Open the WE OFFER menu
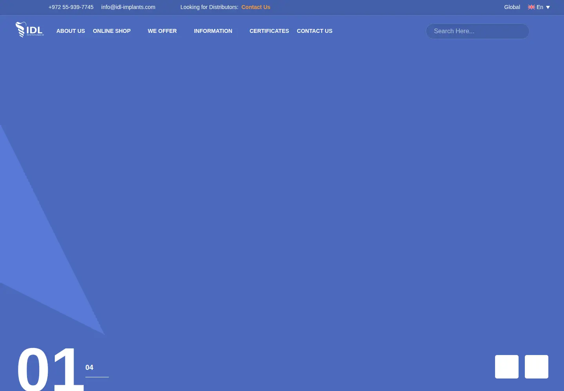Viewport: 564px width, 391px height. click(x=162, y=31)
